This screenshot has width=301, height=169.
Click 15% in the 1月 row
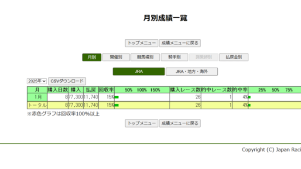110,97
